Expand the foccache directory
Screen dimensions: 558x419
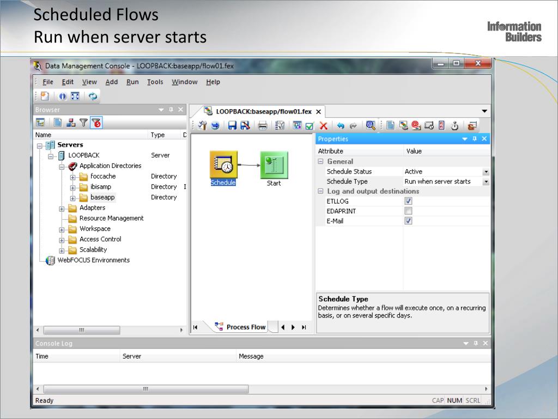click(72, 177)
